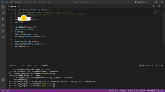Open the Source Control view
This screenshot has height=92, width=165.
(x=3, y=19)
